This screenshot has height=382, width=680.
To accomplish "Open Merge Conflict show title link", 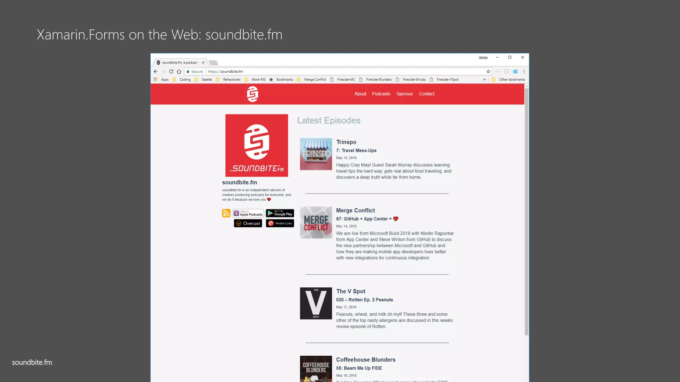I will coord(356,211).
